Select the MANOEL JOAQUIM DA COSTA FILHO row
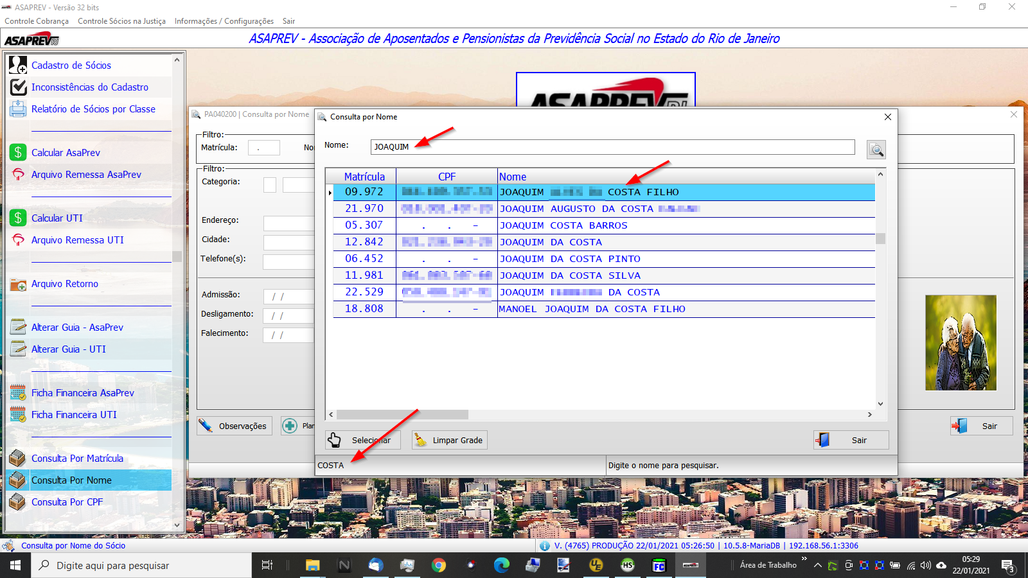Image resolution: width=1028 pixels, height=578 pixels. point(604,309)
